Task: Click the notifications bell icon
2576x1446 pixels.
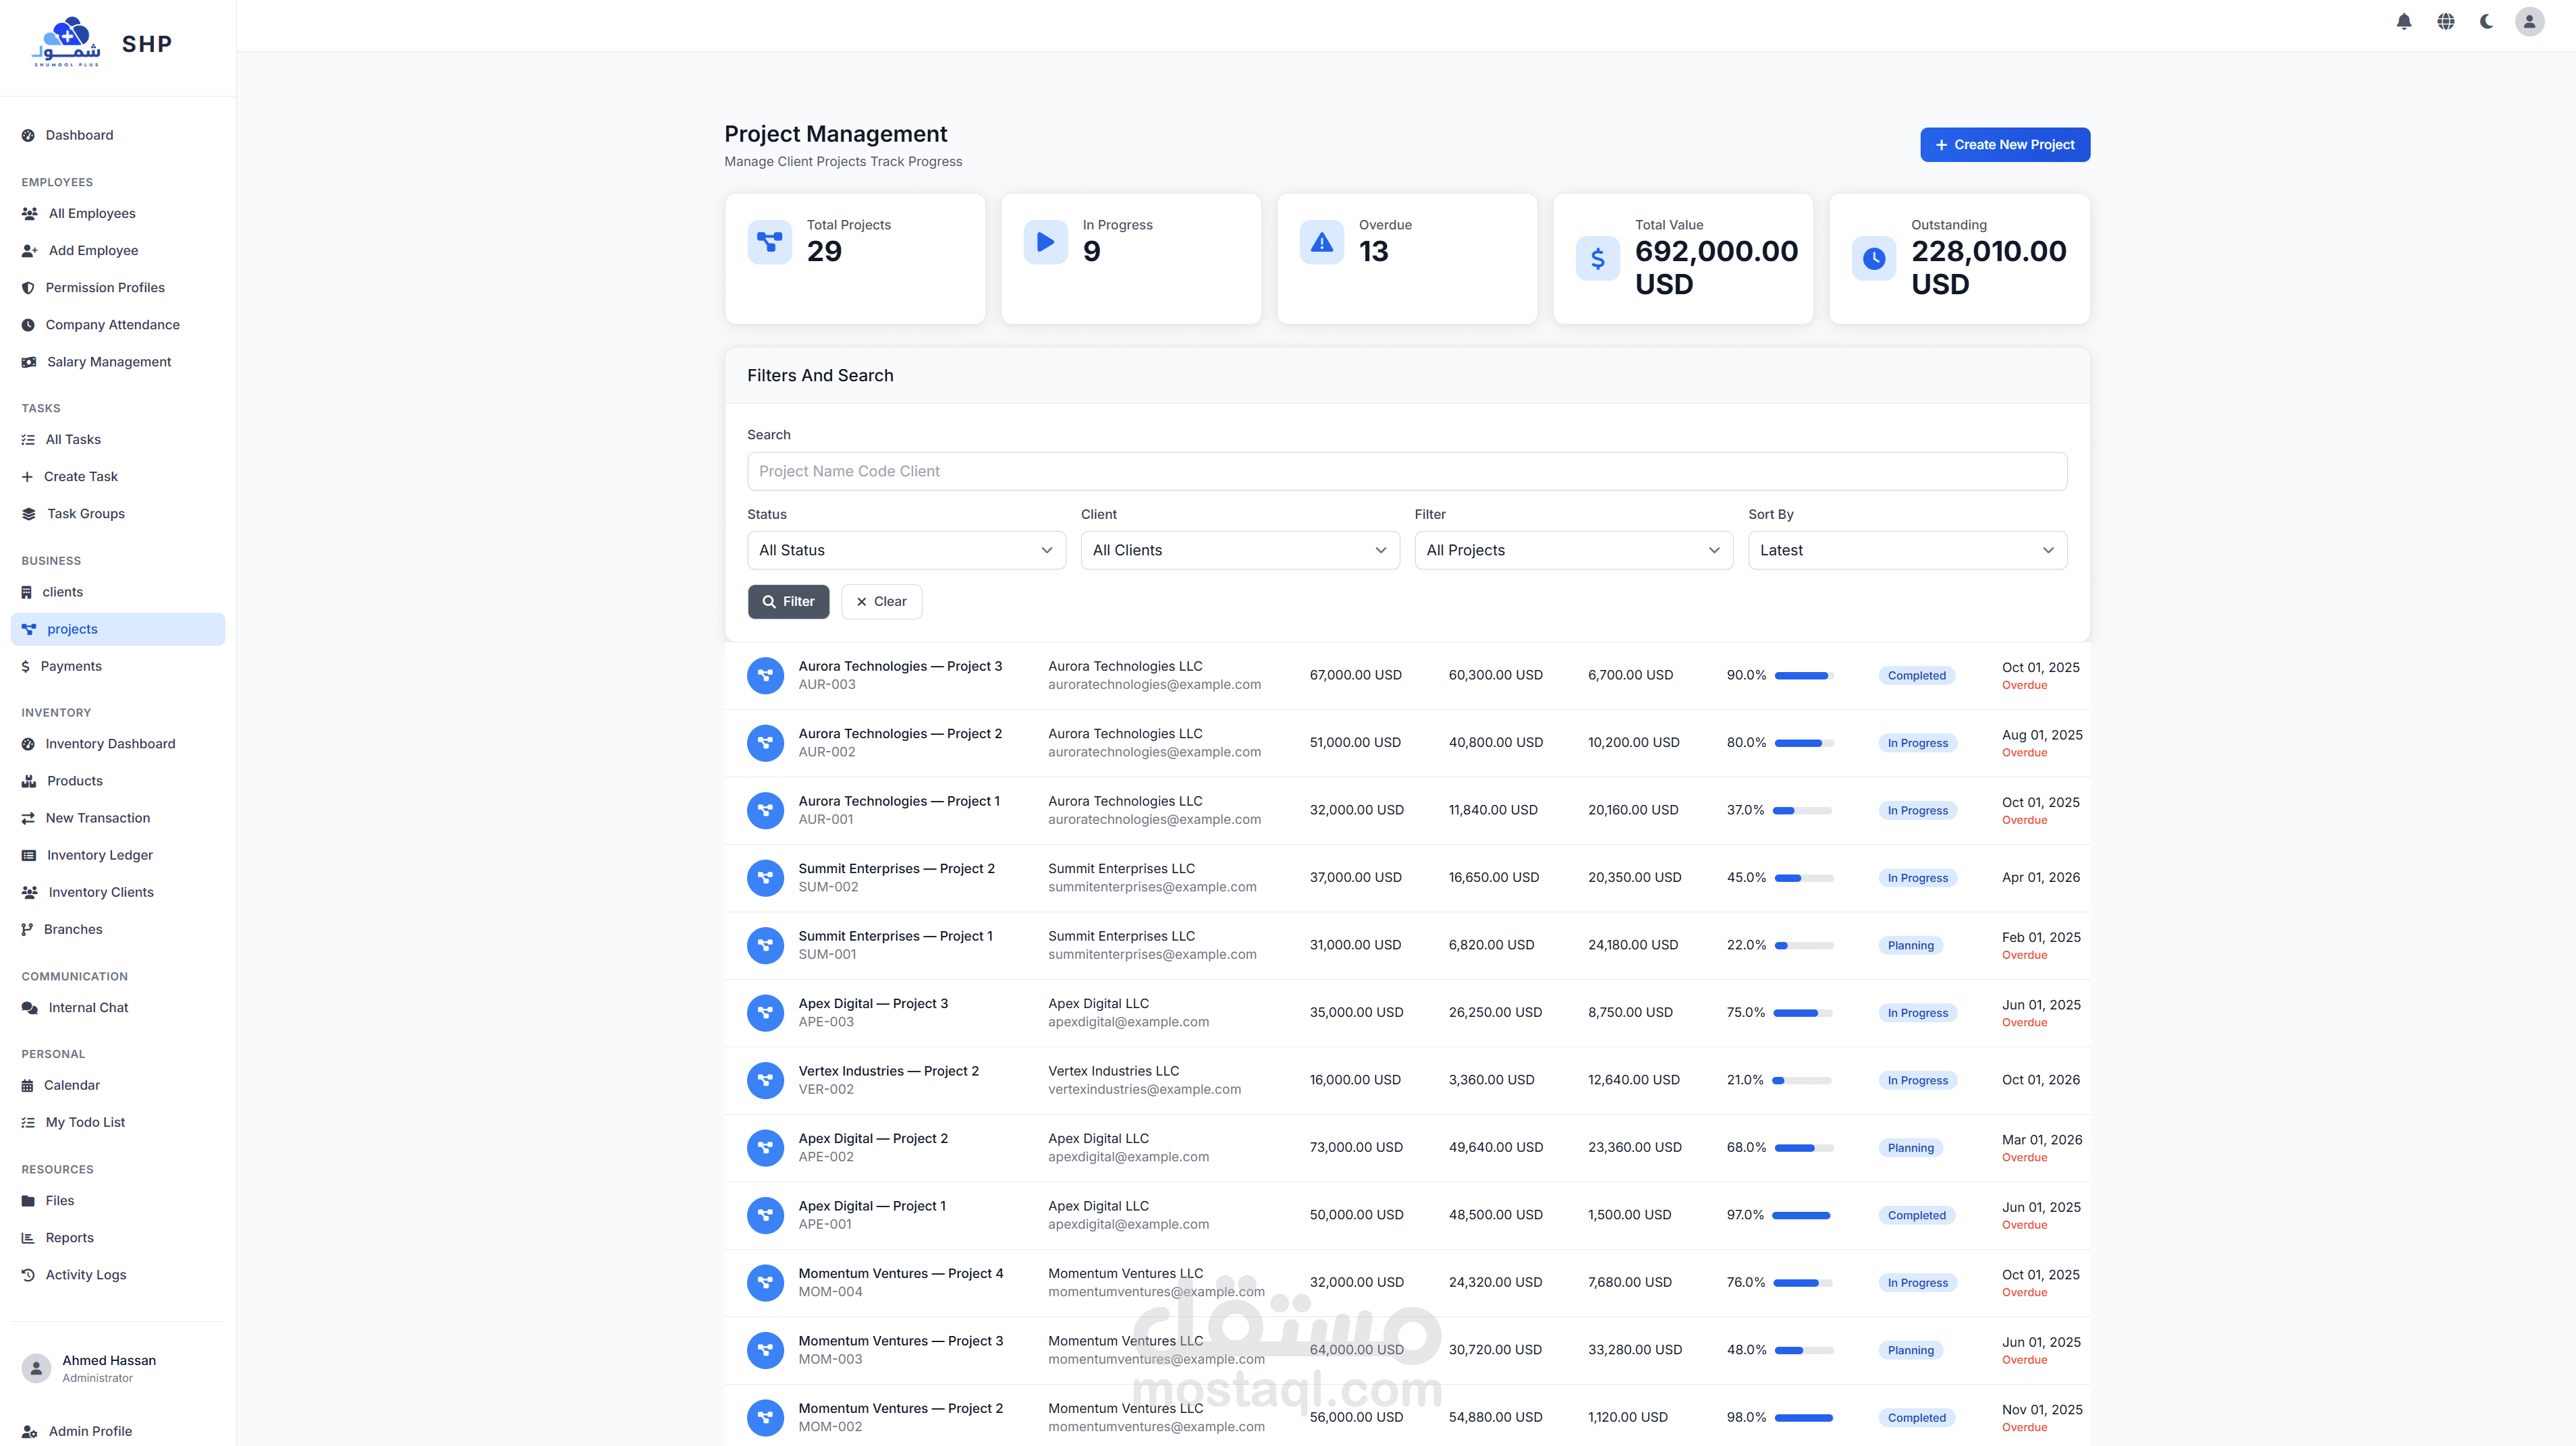Action: (x=2404, y=21)
